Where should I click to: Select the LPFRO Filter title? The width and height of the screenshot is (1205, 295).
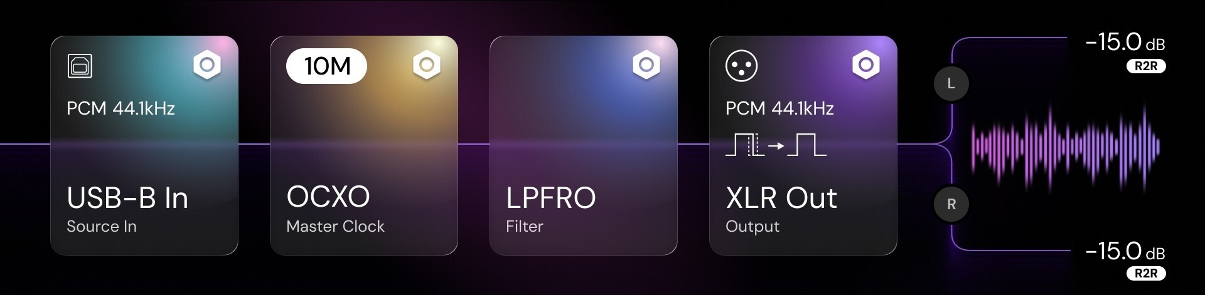click(x=550, y=198)
